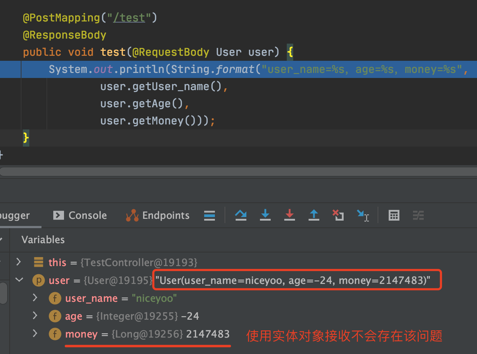Image resolution: width=477 pixels, height=354 pixels.
Task: Click the Console tab's terminal icon
Action: tap(58, 215)
